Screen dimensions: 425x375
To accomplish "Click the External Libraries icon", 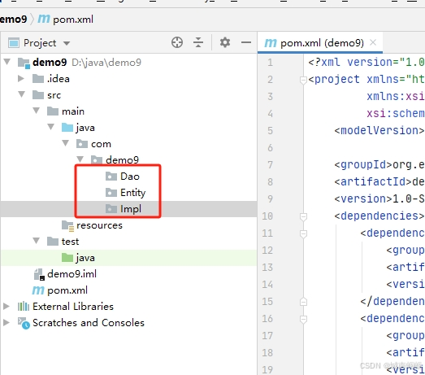I will (x=24, y=307).
